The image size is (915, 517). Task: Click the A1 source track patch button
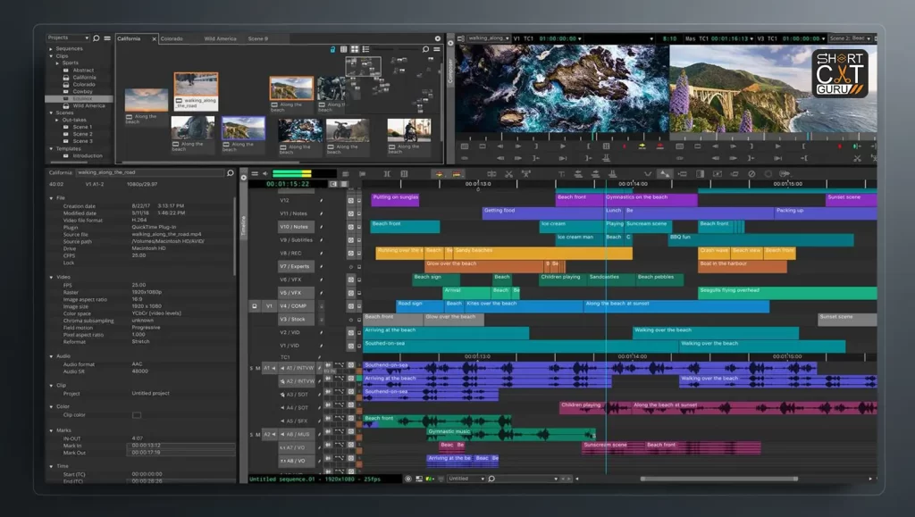(x=269, y=369)
